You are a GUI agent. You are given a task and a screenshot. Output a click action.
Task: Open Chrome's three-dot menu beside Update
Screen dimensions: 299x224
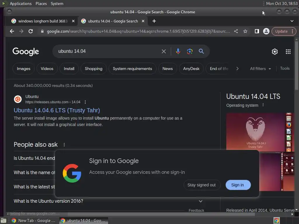coord(292,32)
